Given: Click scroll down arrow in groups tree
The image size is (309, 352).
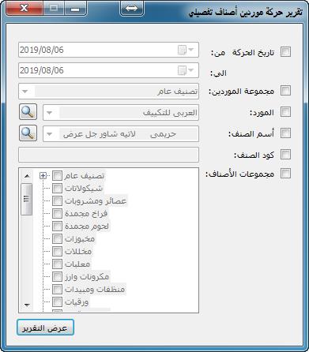Looking at the screenshot, I should pyautogui.click(x=27, y=305).
